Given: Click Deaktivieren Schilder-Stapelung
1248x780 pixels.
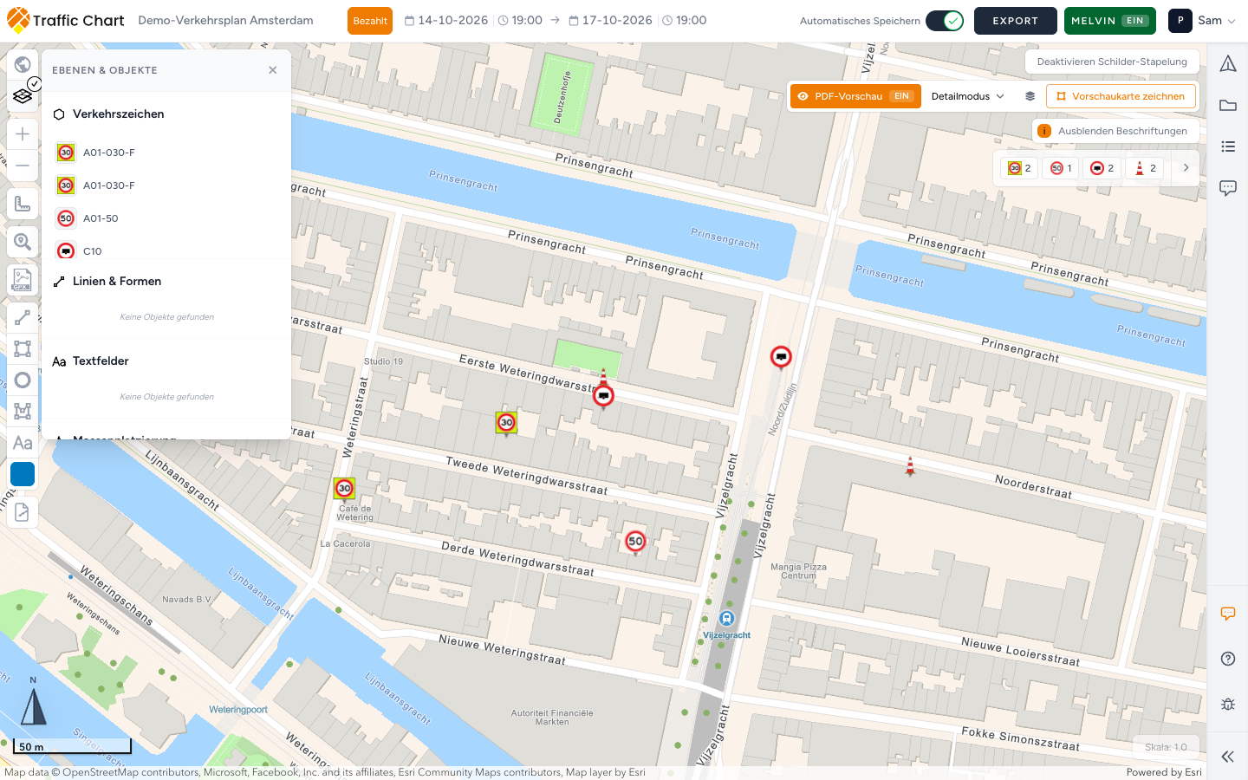Looking at the screenshot, I should pyautogui.click(x=1112, y=62).
